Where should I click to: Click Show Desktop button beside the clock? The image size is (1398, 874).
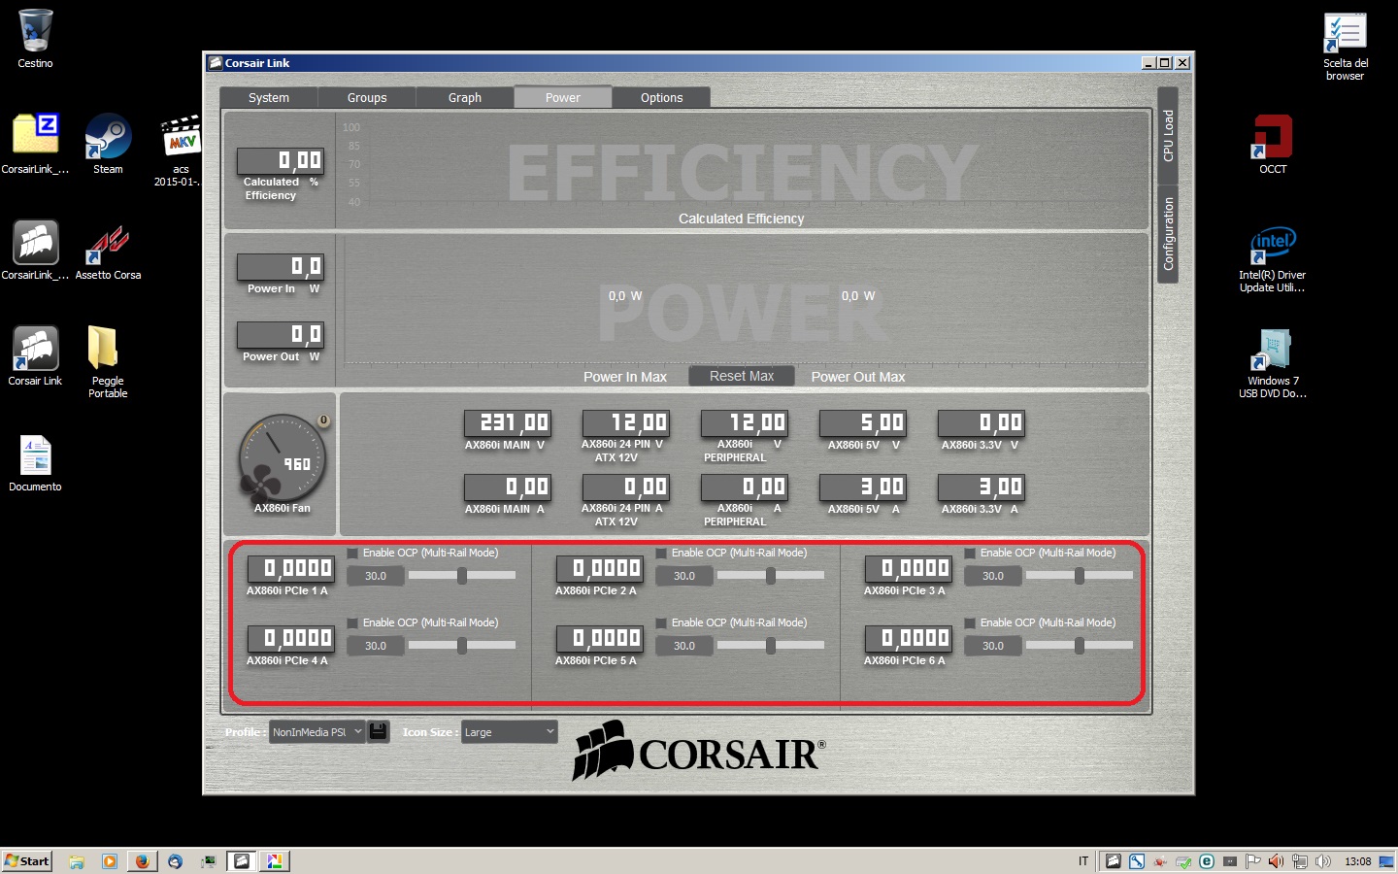1386,861
